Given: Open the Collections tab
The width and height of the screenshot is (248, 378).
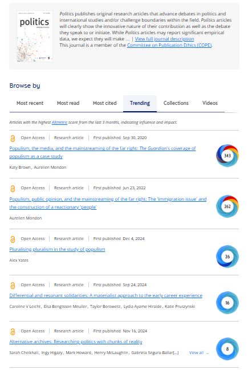Looking at the screenshot, I should 176,103.
